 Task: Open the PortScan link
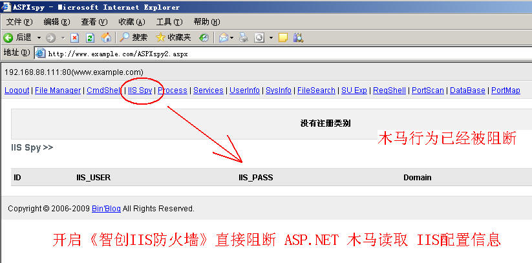pyautogui.click(x=428, y=90)
